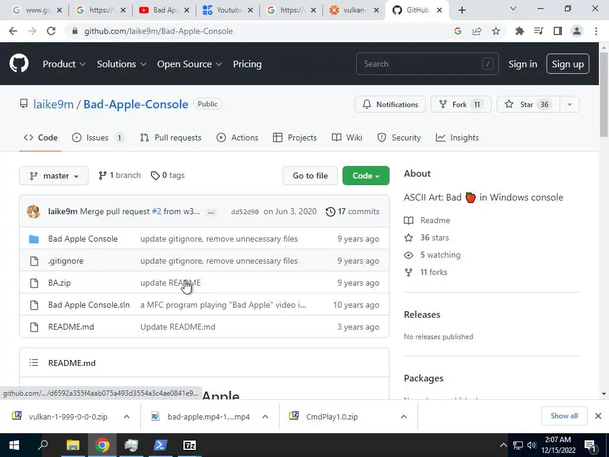The width and height of the screenshot is (609, 457).
Task: Open taskbar search magnifier
Action: pyautogui.click(x=43, y=445)
